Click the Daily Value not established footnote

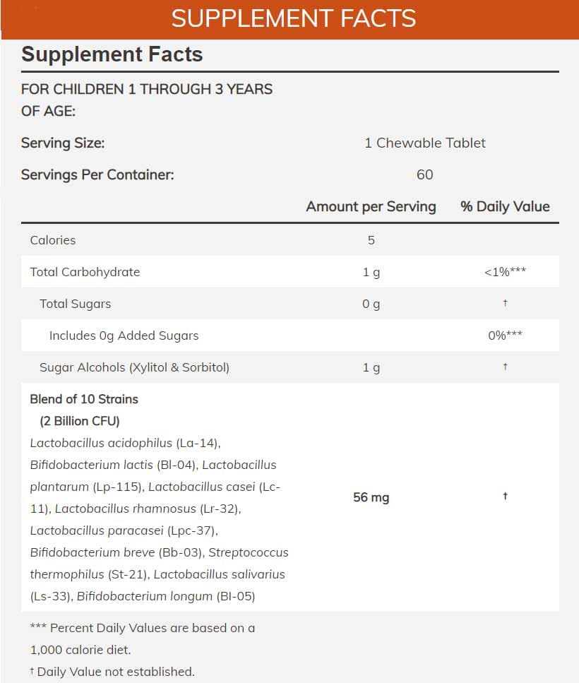115,671
